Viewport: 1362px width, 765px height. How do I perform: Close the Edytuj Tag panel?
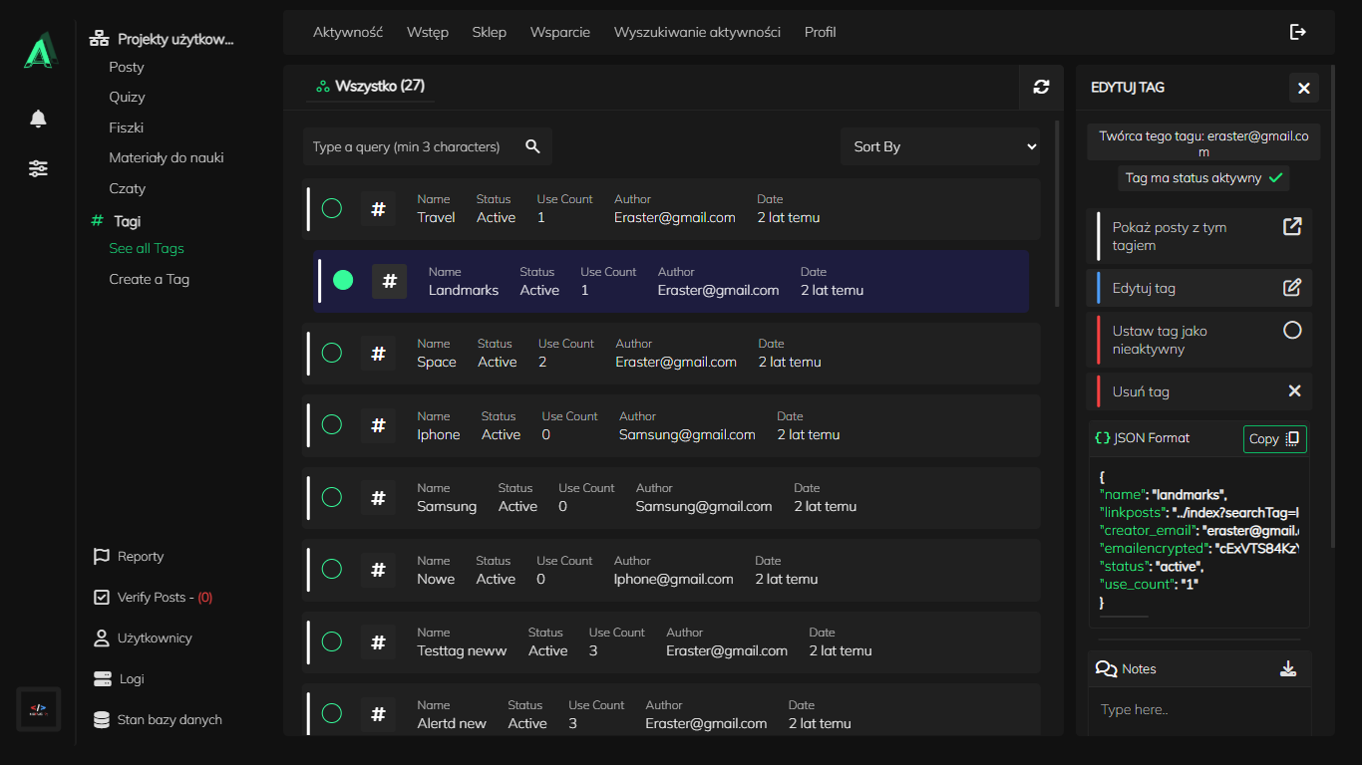(x=1303, y=88)
